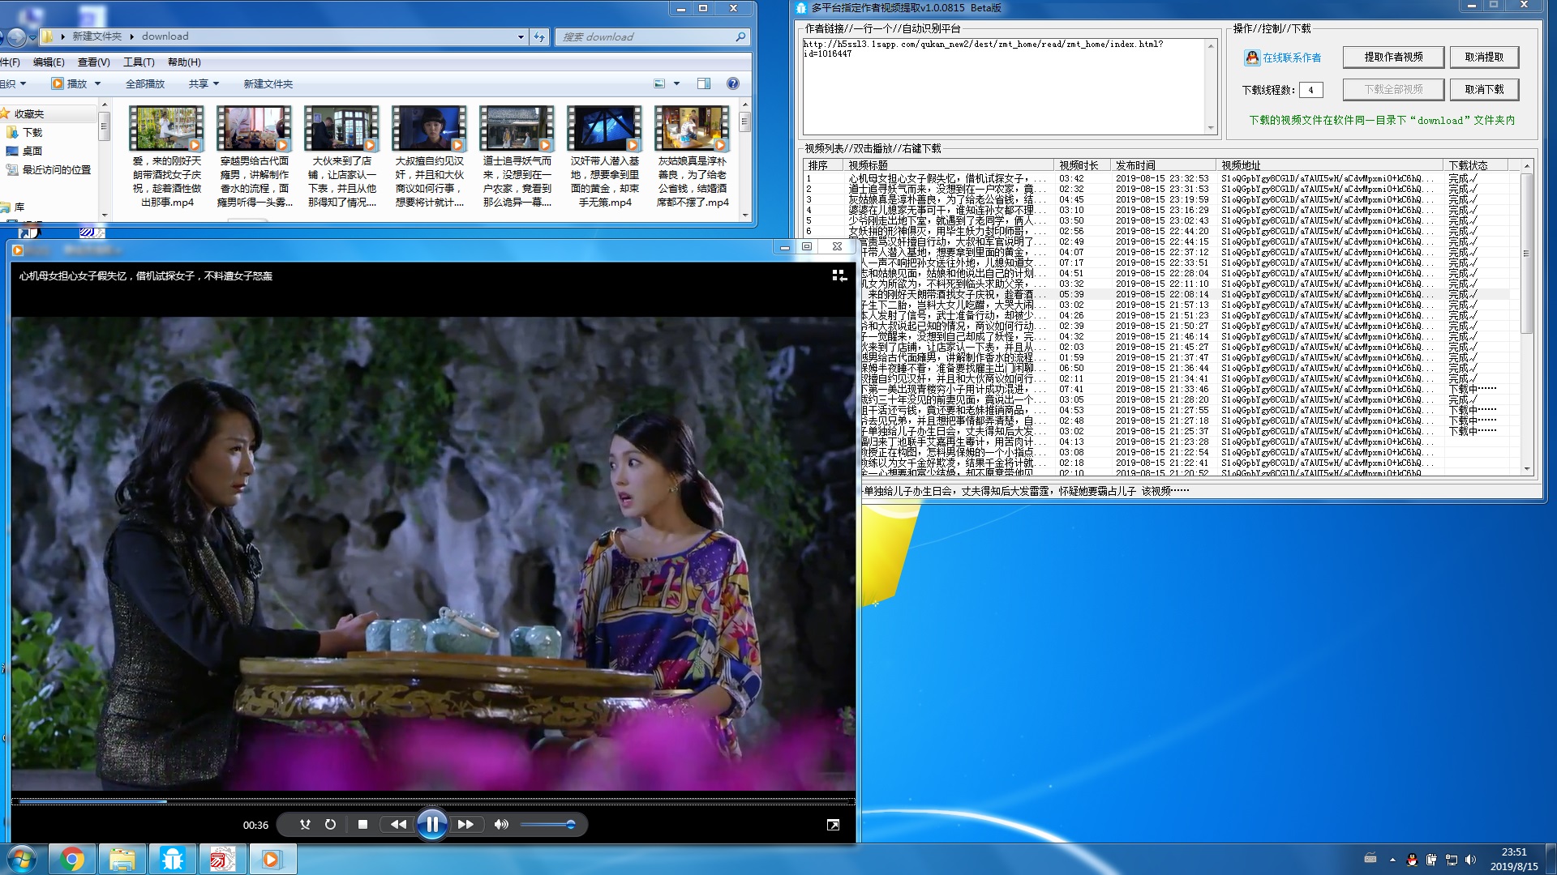The width and height of the screenshot is (1557, 875).
Task: Mute the player volume
Action: [501, 825]
